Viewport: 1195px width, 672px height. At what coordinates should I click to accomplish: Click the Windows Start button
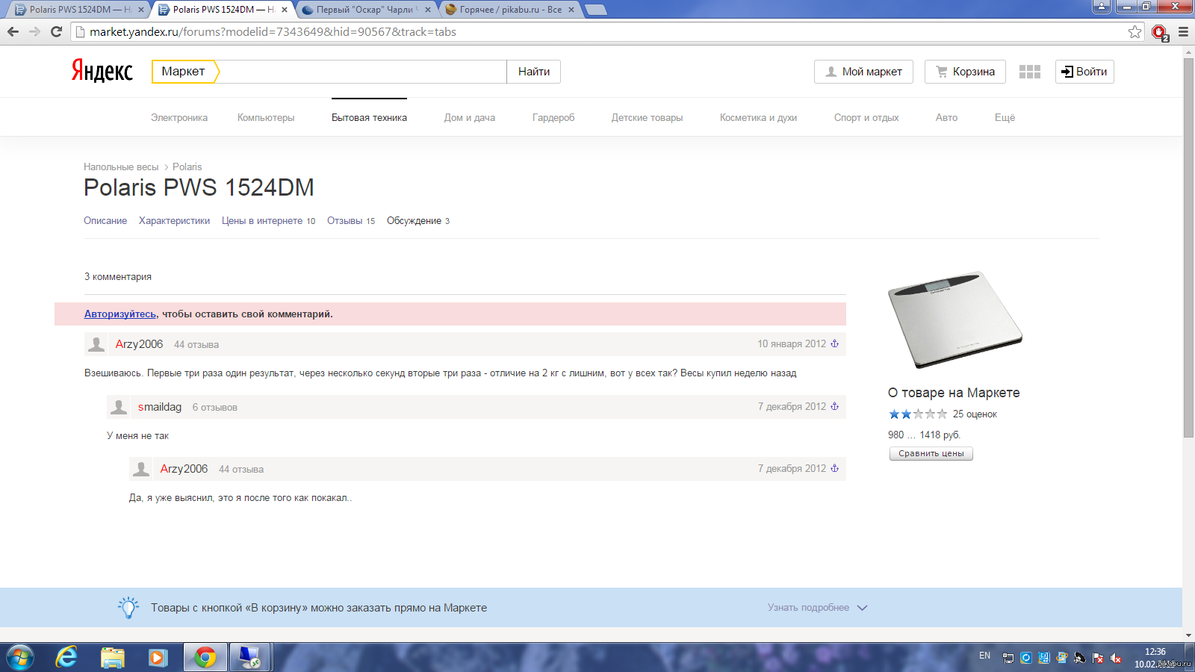coord(20,657)
